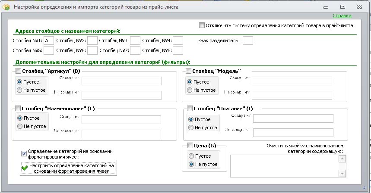Enable the Столбец "Модель" checkbox
371x193 pixels.
[188, 71]
